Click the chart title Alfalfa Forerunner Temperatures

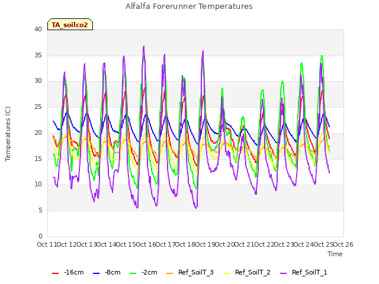[189, 7]
